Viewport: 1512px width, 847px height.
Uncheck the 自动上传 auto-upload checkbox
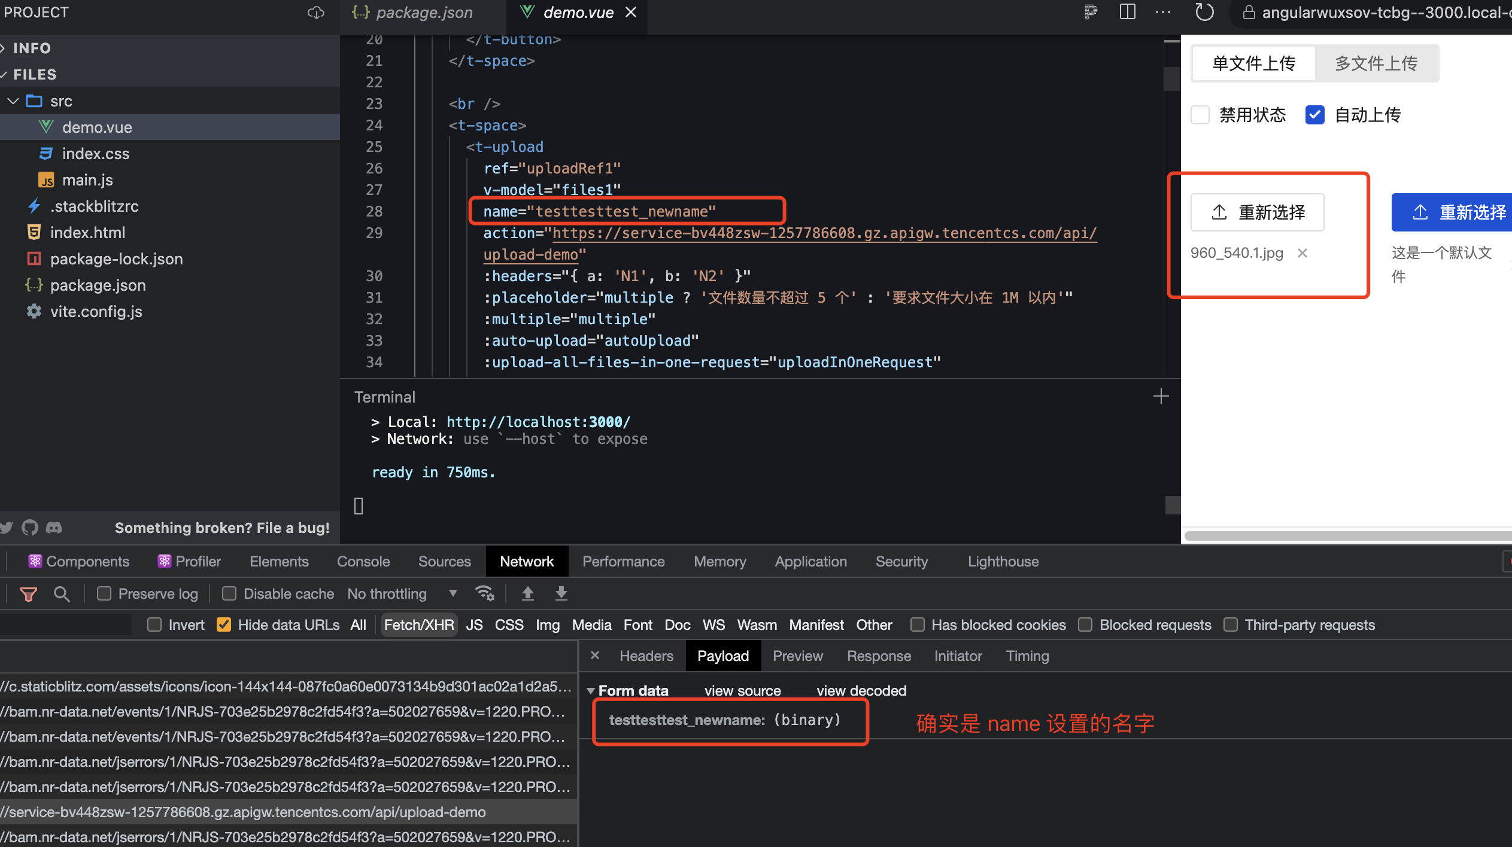(1315, 114)
